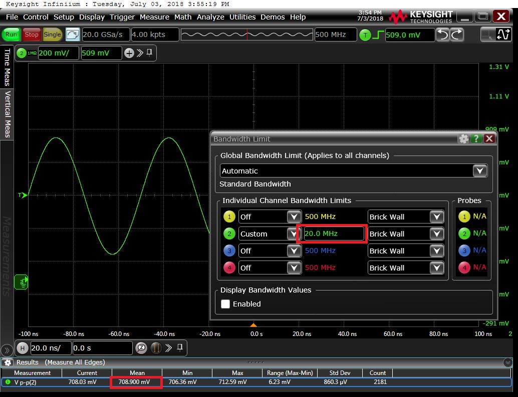This screenshot has width=518, height=397.
Task: Pin the channel 2 toolbar
Action: tap(149, 53)
